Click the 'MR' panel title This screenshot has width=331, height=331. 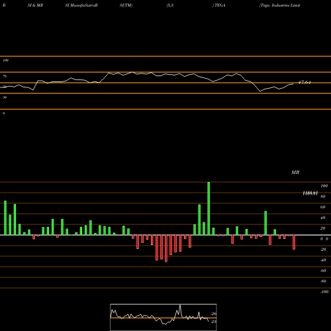[295, 172]
